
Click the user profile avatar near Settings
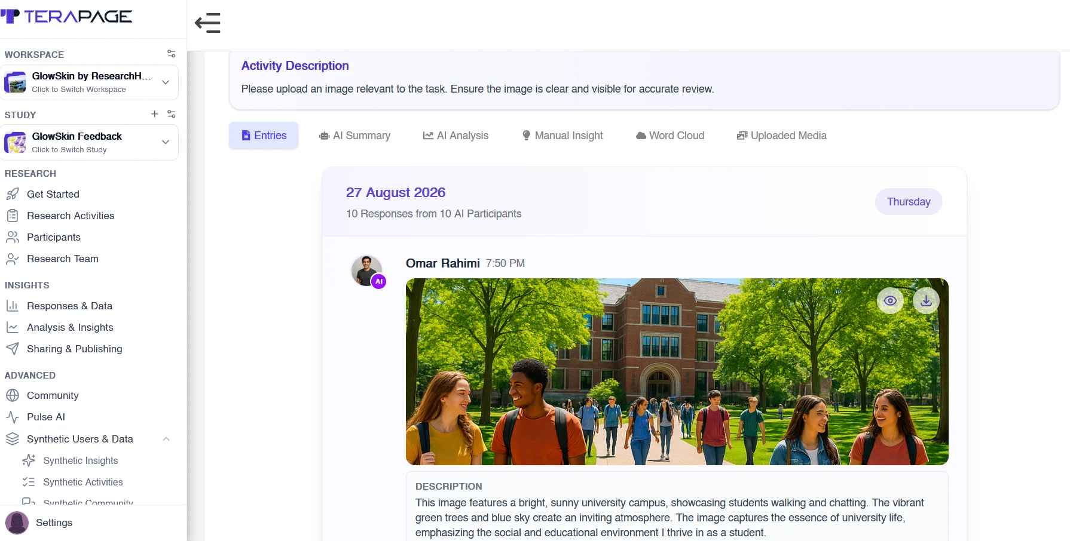pos(17,522)
